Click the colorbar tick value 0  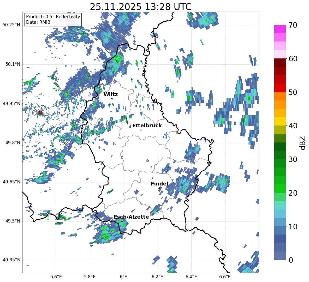[291, 260]
